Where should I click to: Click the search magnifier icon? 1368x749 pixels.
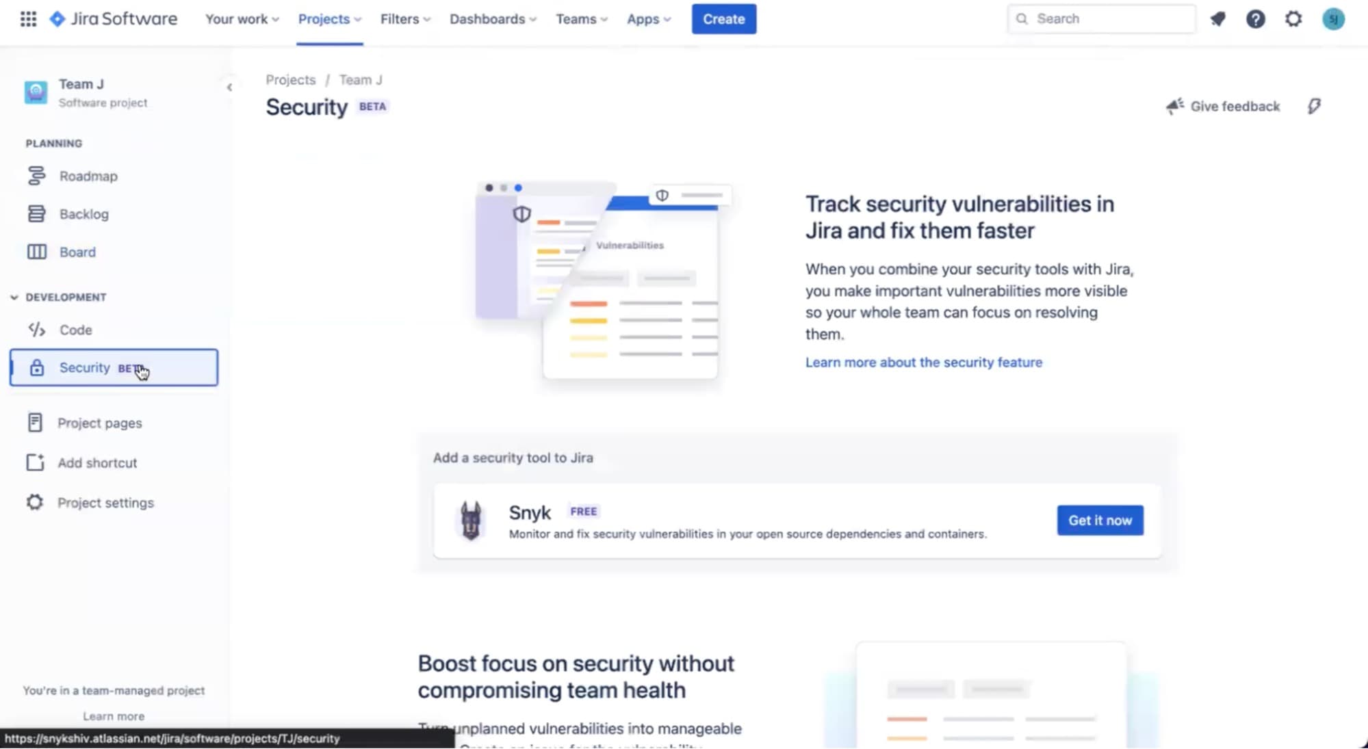(x=1022, y=18)
